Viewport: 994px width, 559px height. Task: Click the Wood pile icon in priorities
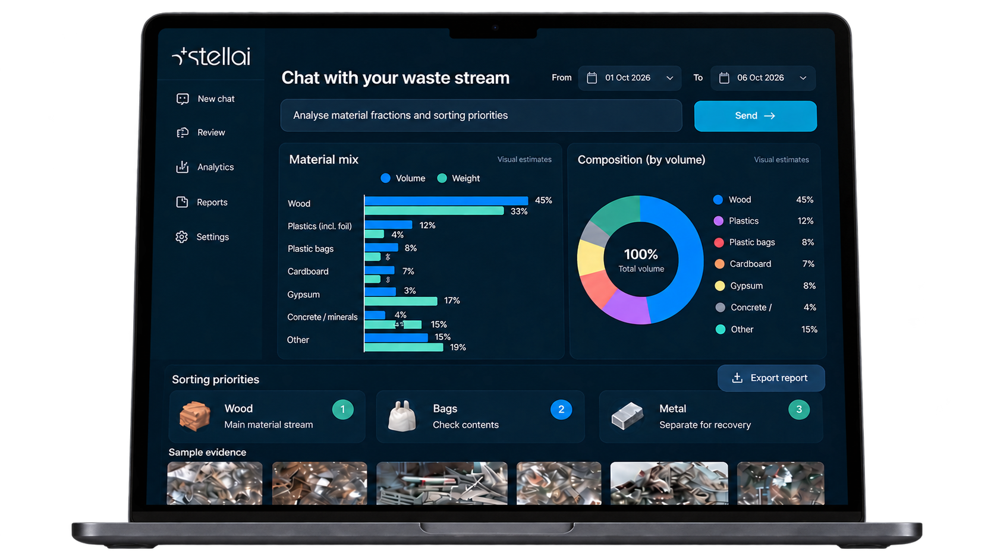[195, 415]
